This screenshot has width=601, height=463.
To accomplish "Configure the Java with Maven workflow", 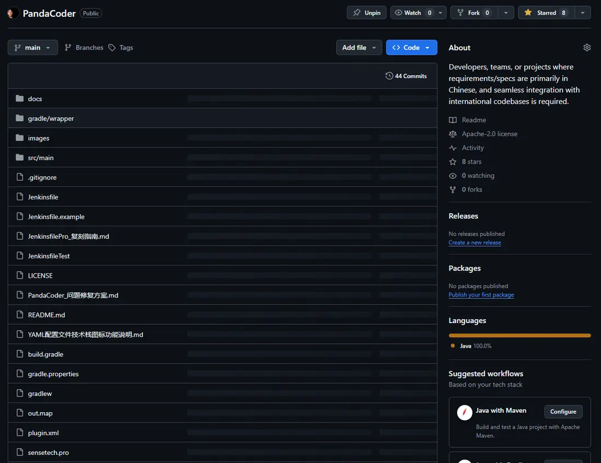I will click(563, 412).
